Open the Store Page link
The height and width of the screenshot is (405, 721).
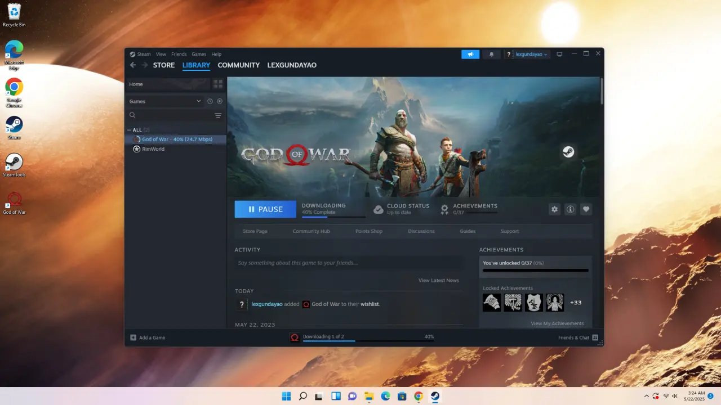pyautogui.click(x=255, y=231)
